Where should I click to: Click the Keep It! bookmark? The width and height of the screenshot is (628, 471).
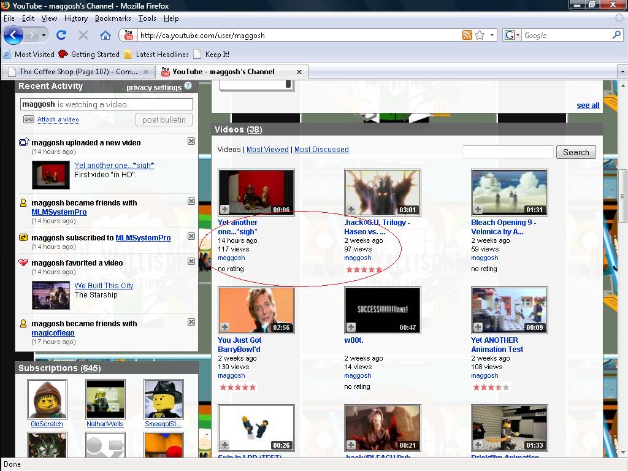[x=212, y=54]
